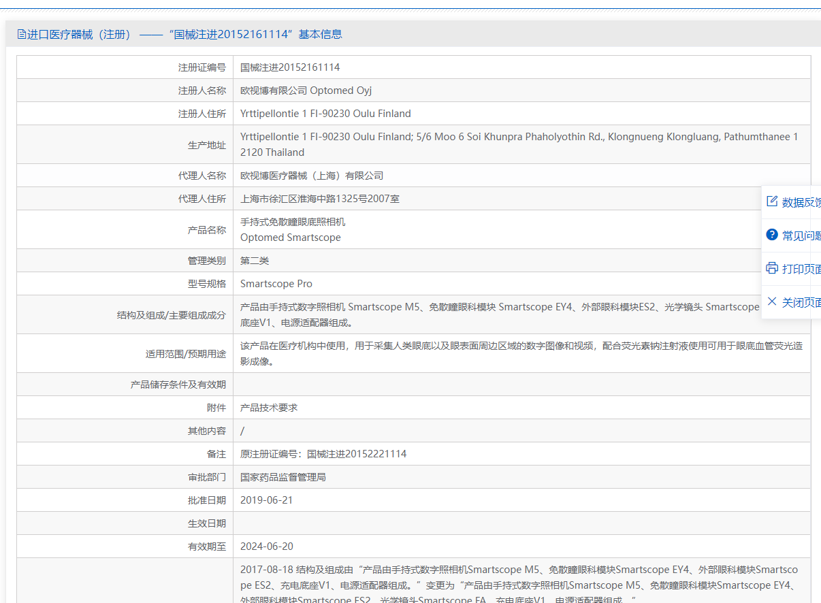Click the 结构及组成/主要组成成分 label
This screenshot has width=821, height=603.
coord(172,315)
